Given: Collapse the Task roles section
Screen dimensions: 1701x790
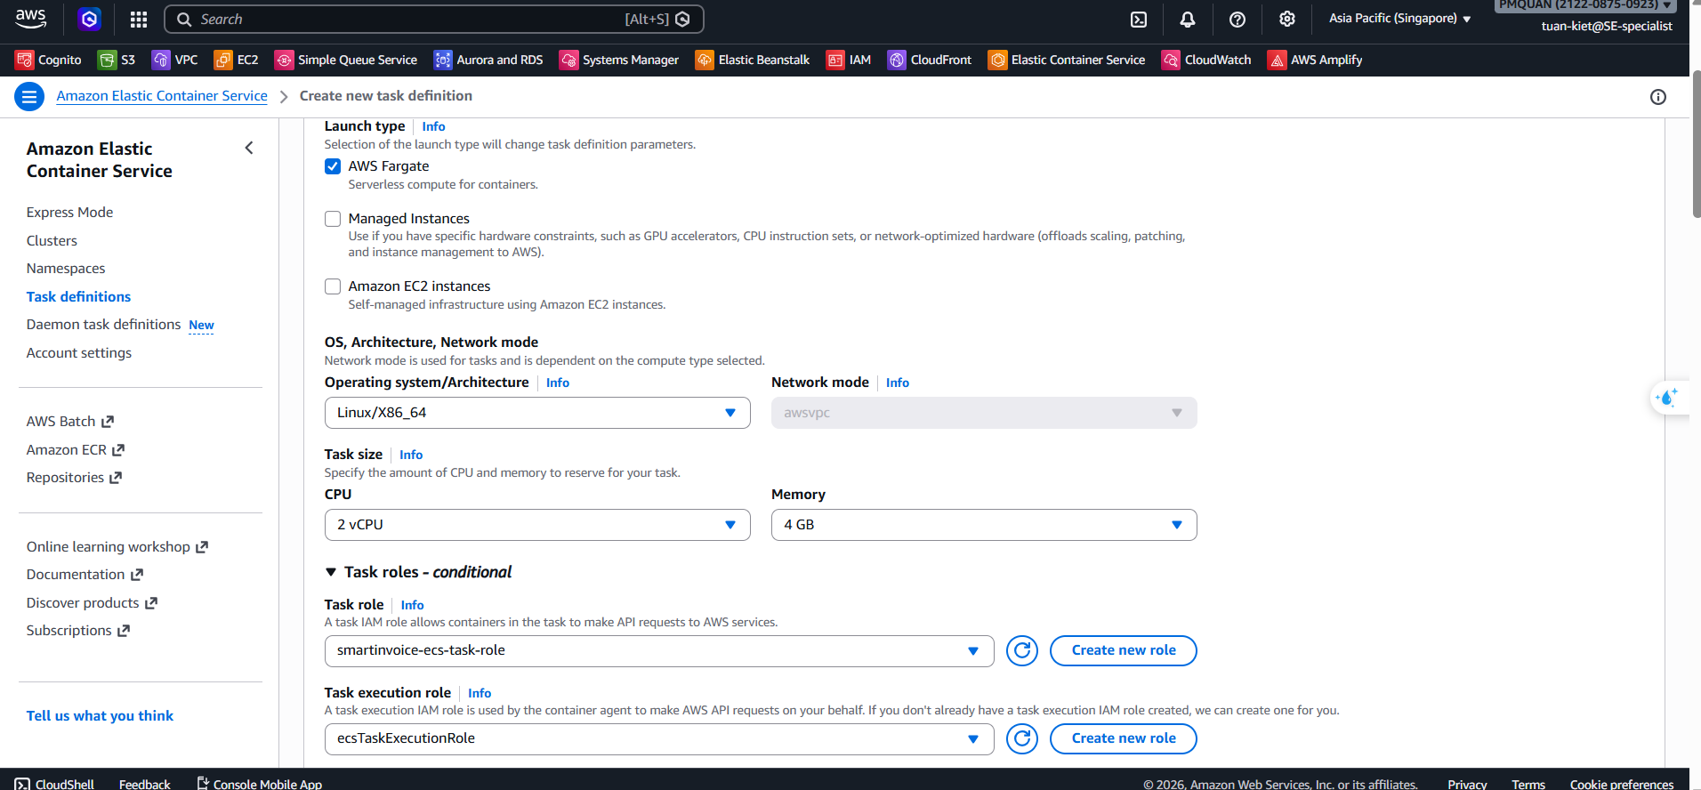Looking at the screenshot, I should point(331,572).
